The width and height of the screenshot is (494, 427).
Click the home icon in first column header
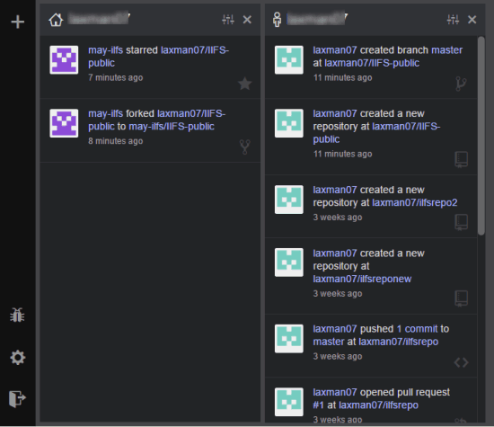(56, 20)
